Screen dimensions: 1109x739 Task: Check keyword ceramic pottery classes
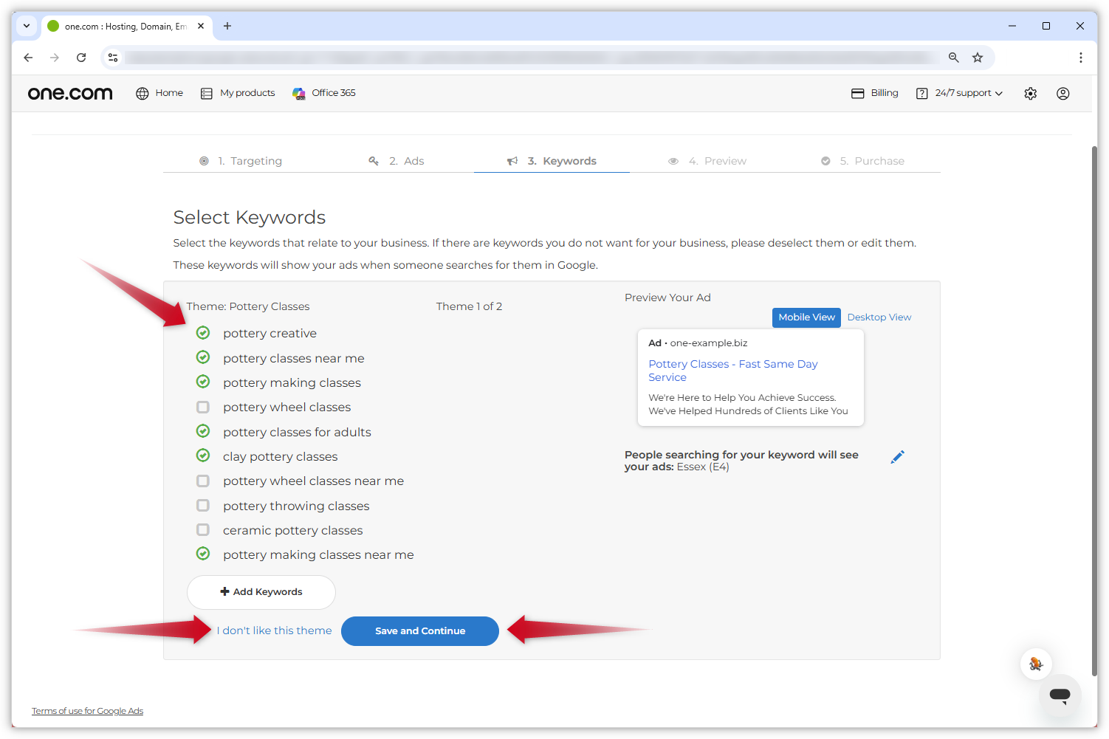203,529
